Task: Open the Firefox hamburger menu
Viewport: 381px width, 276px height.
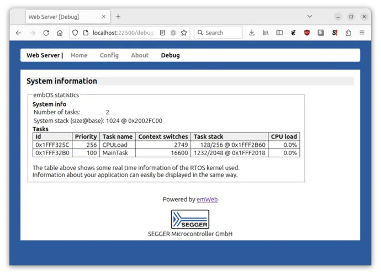Action: pos(362,33)
